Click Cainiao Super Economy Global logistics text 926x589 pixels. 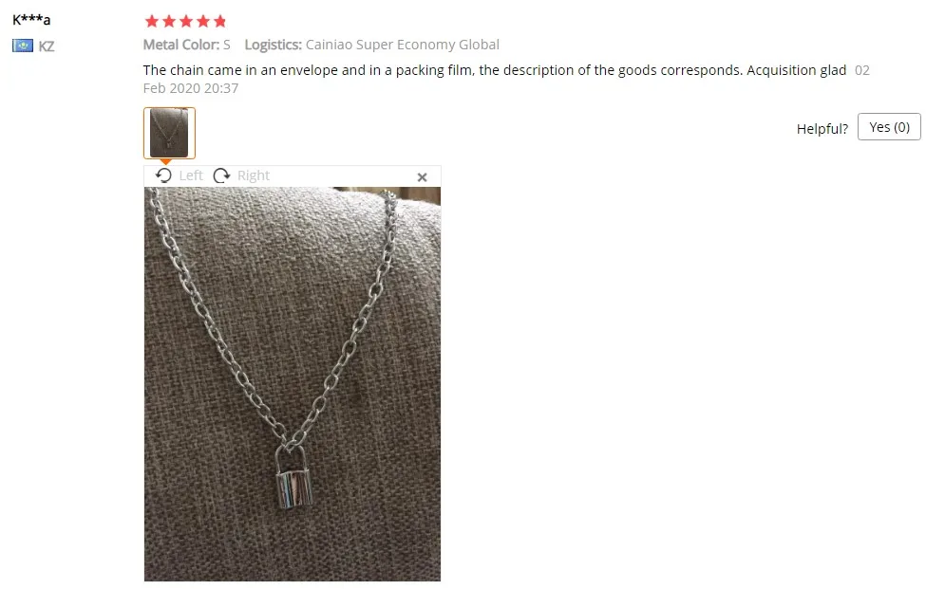(x=402, y=45)
